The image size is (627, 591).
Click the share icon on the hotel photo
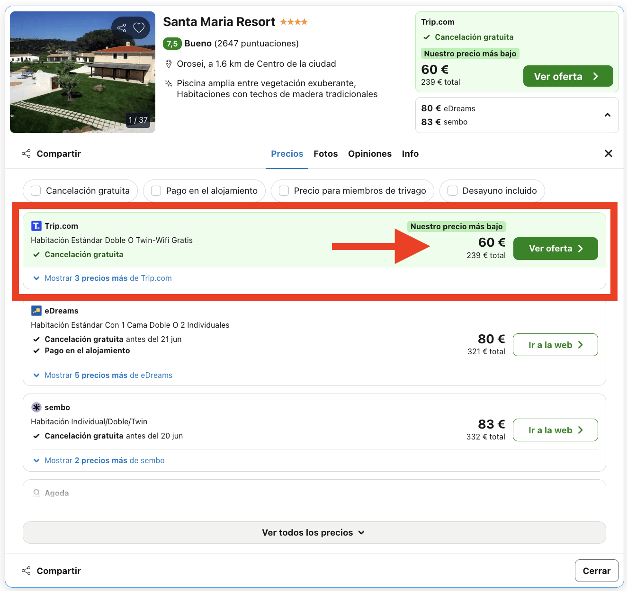pos(122,27)
